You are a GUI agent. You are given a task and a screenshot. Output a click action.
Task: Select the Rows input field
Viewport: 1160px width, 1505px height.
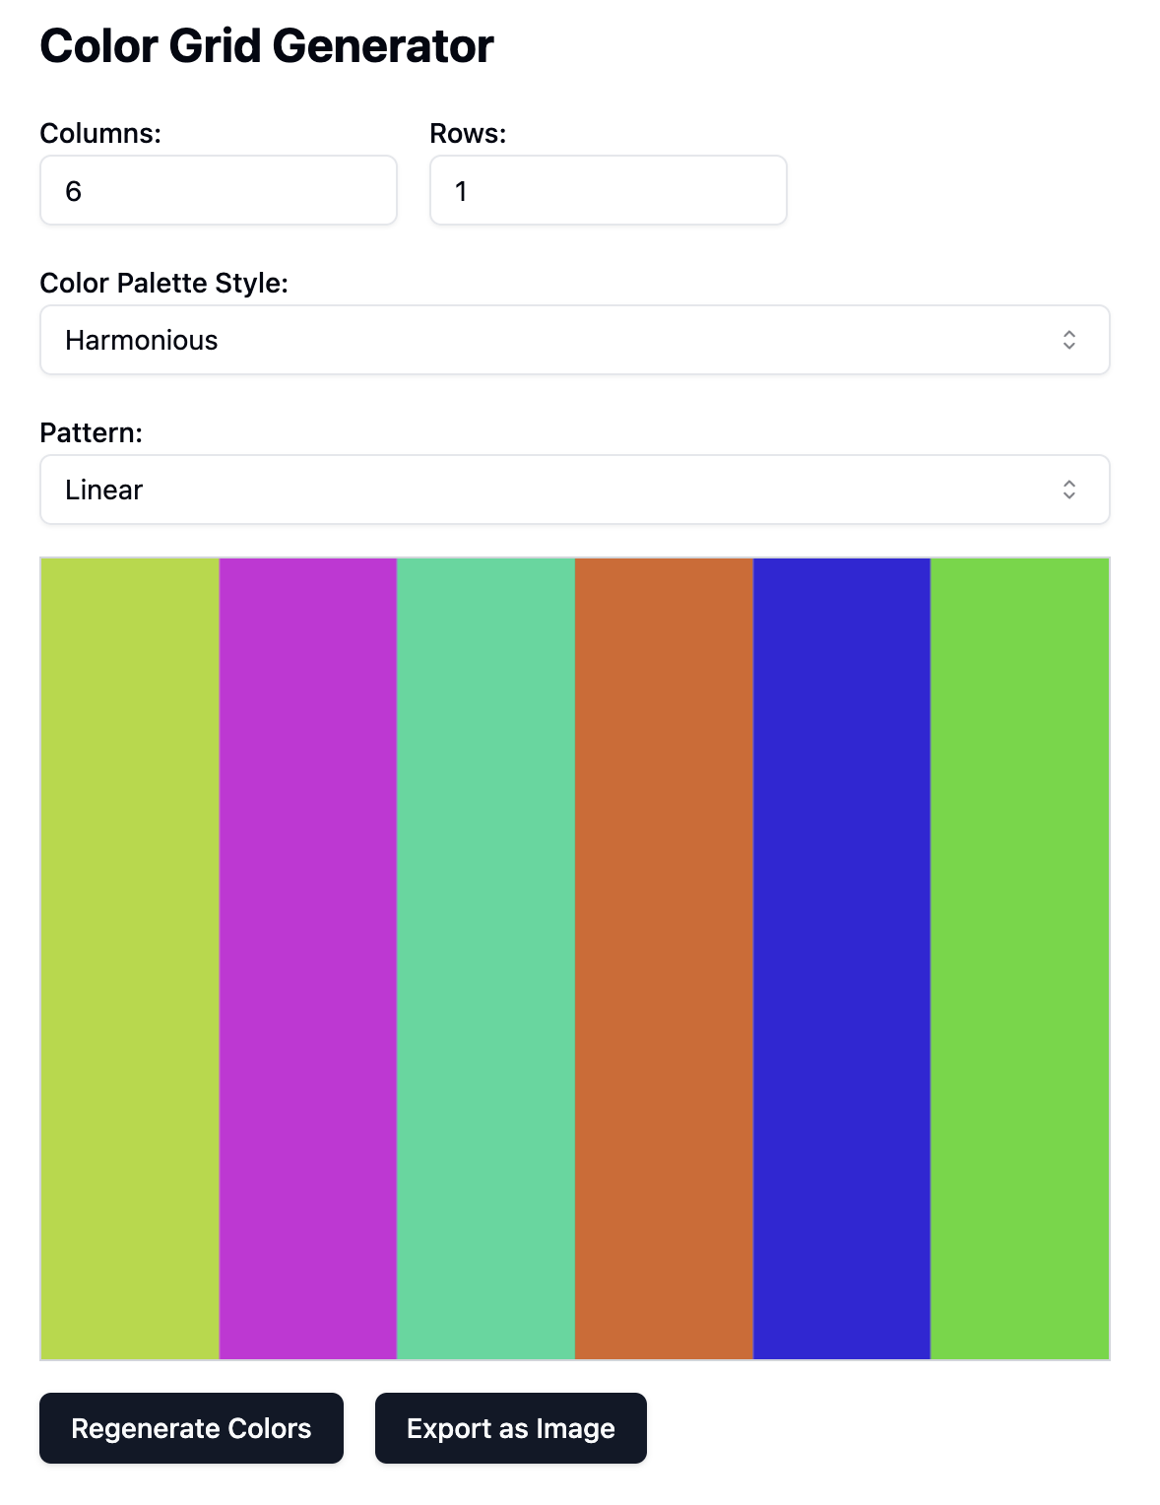(x=608, y=190)
